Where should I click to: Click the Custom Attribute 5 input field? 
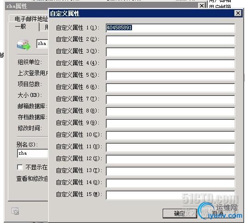(171, 76)
